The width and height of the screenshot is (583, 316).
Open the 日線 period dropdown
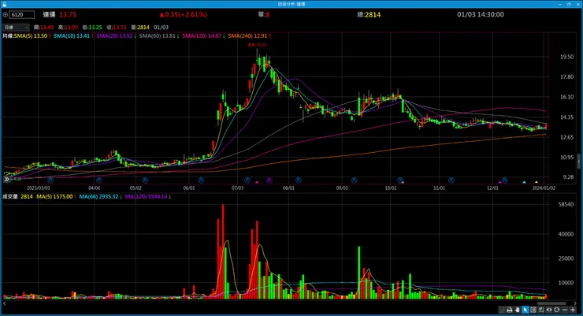pyautogui.click(x=16, y=27)
